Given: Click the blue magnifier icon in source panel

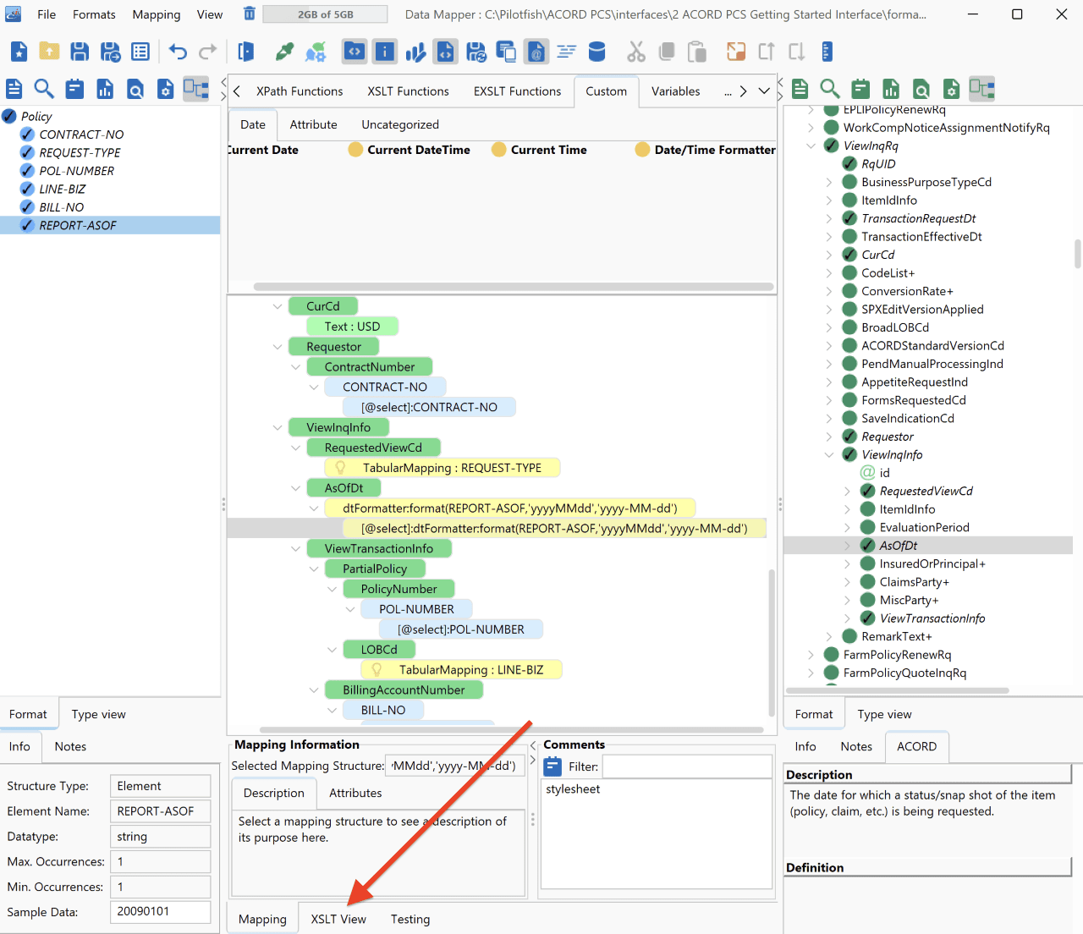Looking at the screenshot, I should 44,89.
